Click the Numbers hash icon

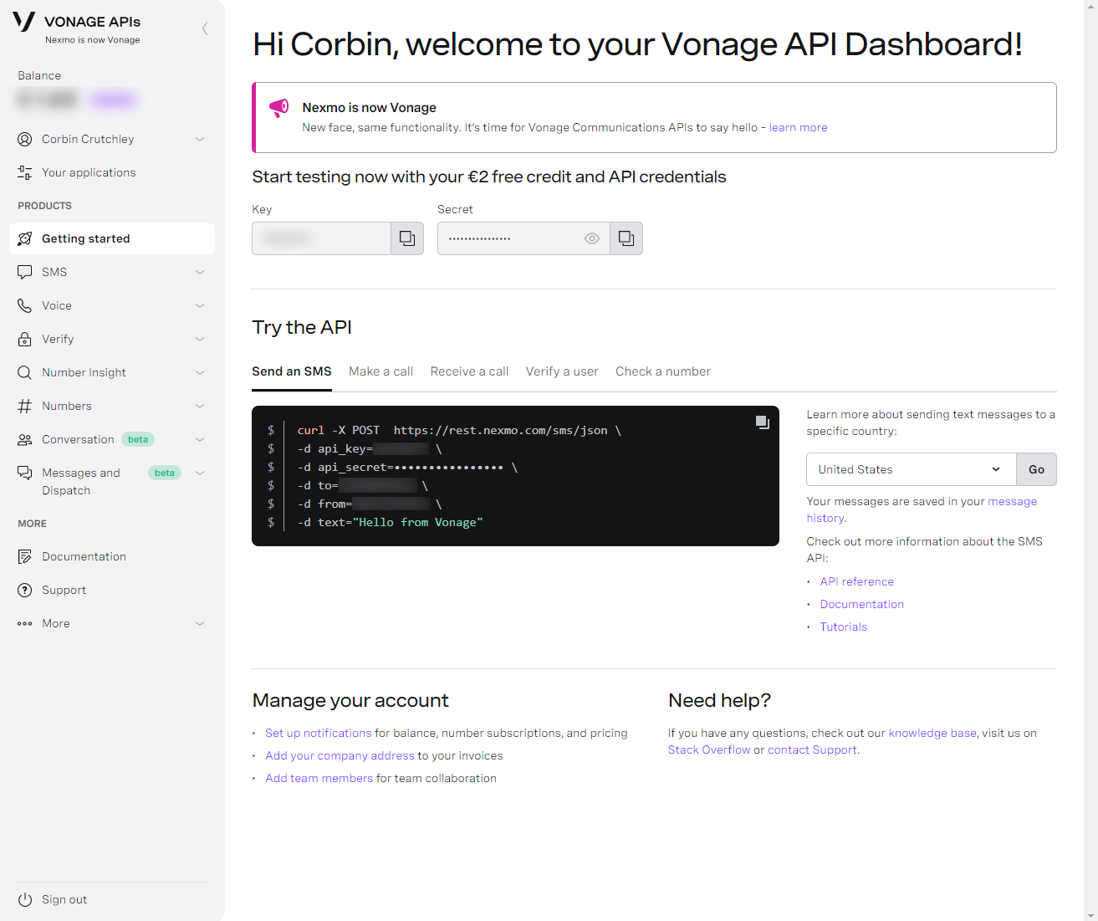coord(25,406)
